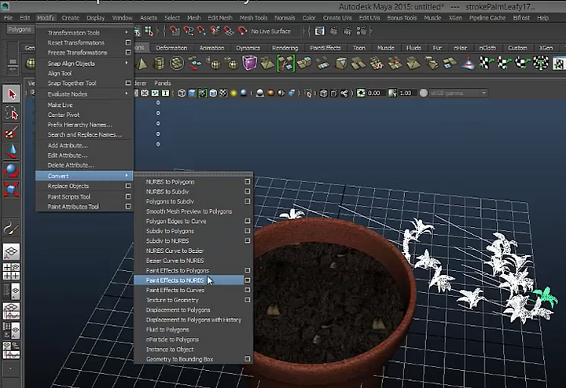Open the Create UVs menu
Viewport: 566px width, 388px height.
pos(337,17)
